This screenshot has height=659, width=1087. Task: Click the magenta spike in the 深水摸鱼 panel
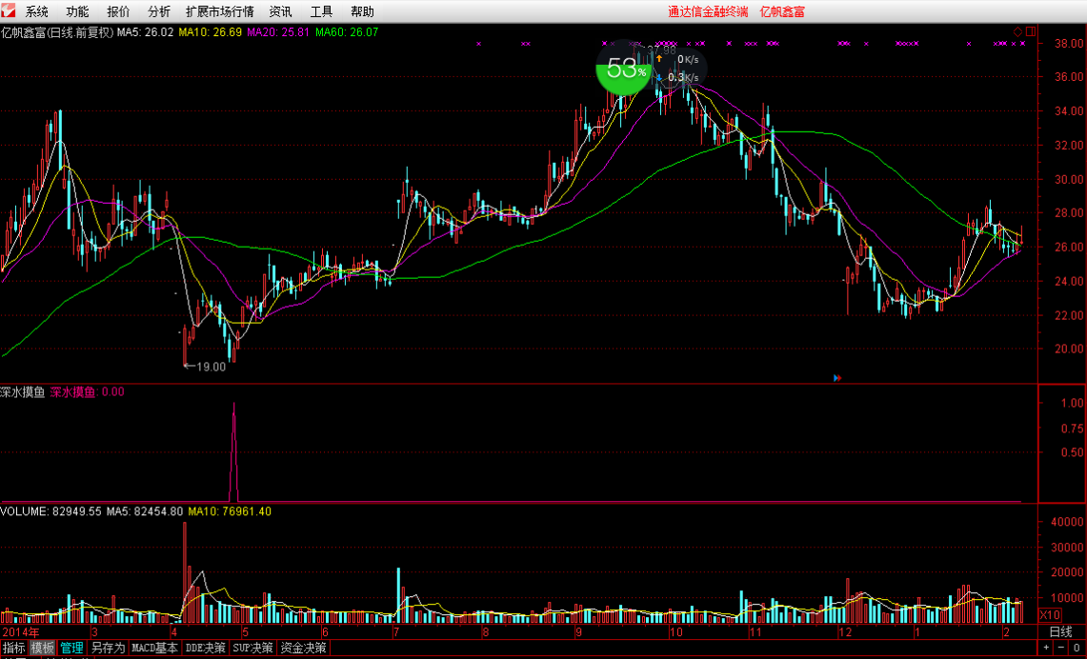[x=233, y=451]
